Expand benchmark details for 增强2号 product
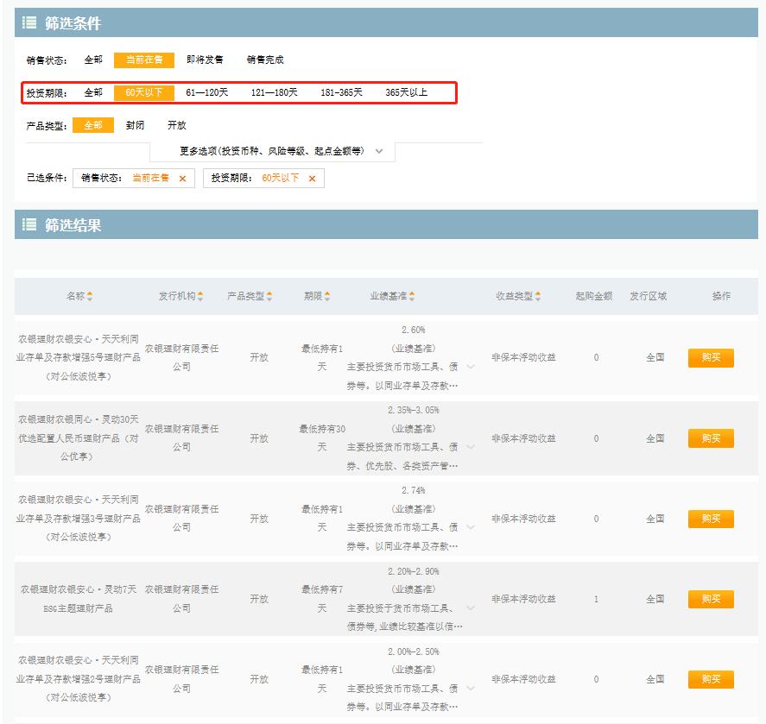The width and height of the screenshot is (766, 724). (x=471, y=689)
